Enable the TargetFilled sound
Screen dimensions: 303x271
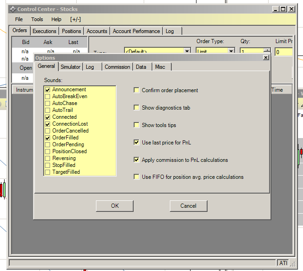[x=48, y=172]
